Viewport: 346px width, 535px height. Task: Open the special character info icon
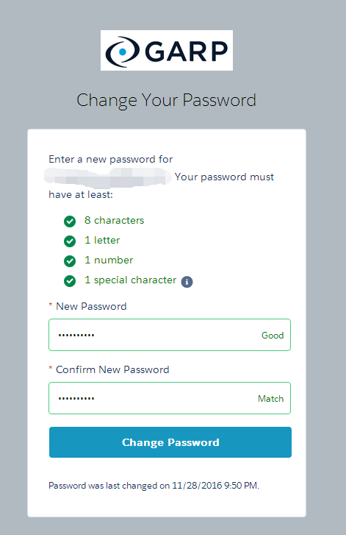tap(187, 282)
